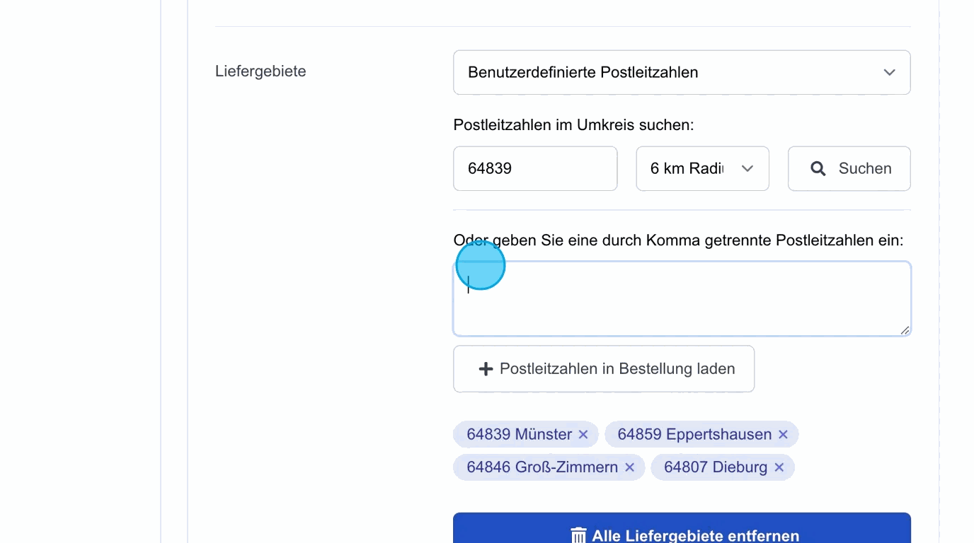
Task: Select the 64846 Groß-Zimmern tag text
Action: tap(542, 467)
